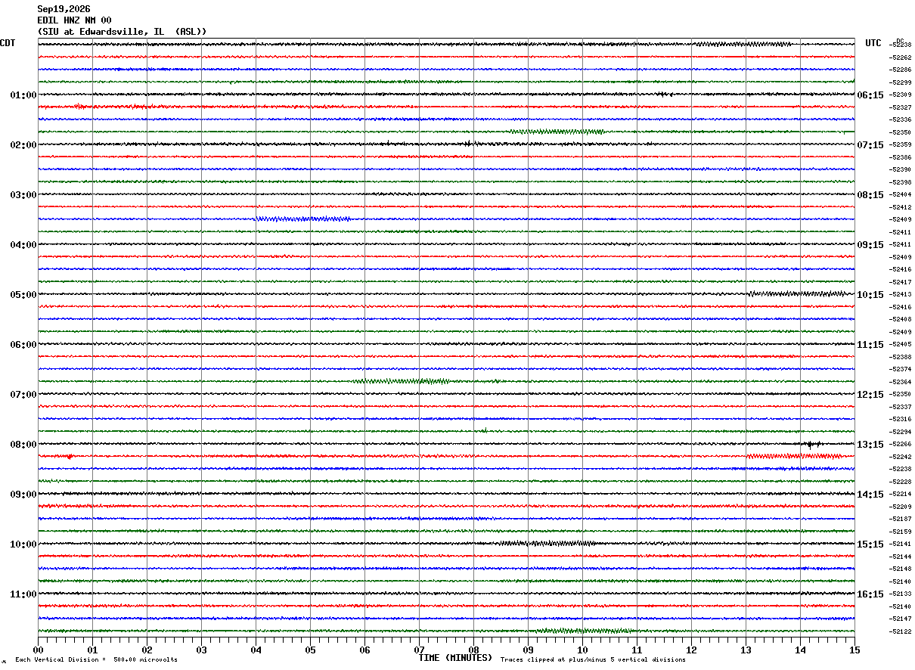Click the -52122 DC offset value
The width and height of the screenshot is (915, 670).
pyautogui.click(x=901, y=631)
